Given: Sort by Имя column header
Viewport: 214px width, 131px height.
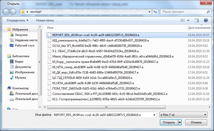Looking at the screenshot, I should pos(50,28).
